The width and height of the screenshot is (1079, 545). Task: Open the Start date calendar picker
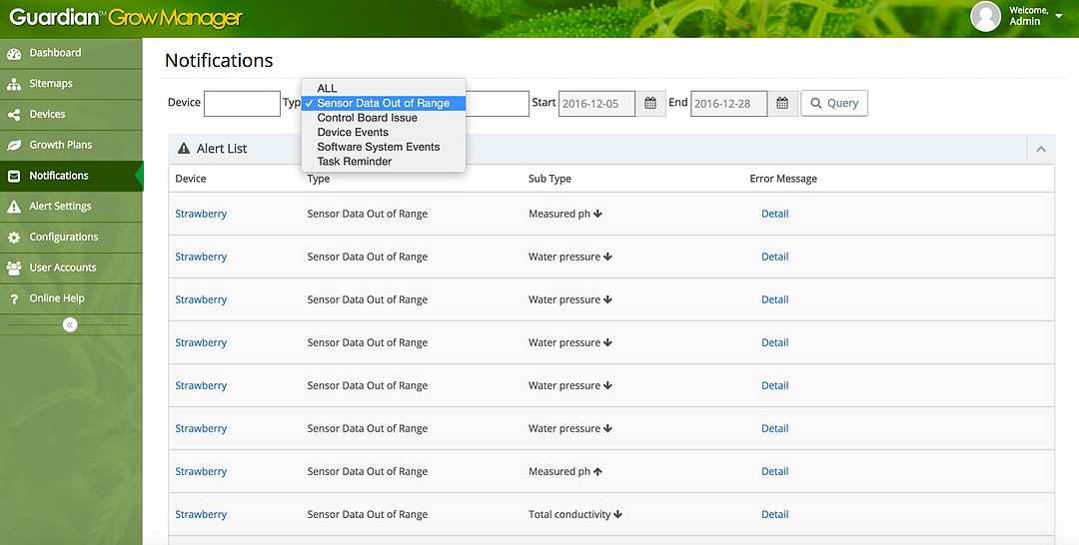pos(649,103)
